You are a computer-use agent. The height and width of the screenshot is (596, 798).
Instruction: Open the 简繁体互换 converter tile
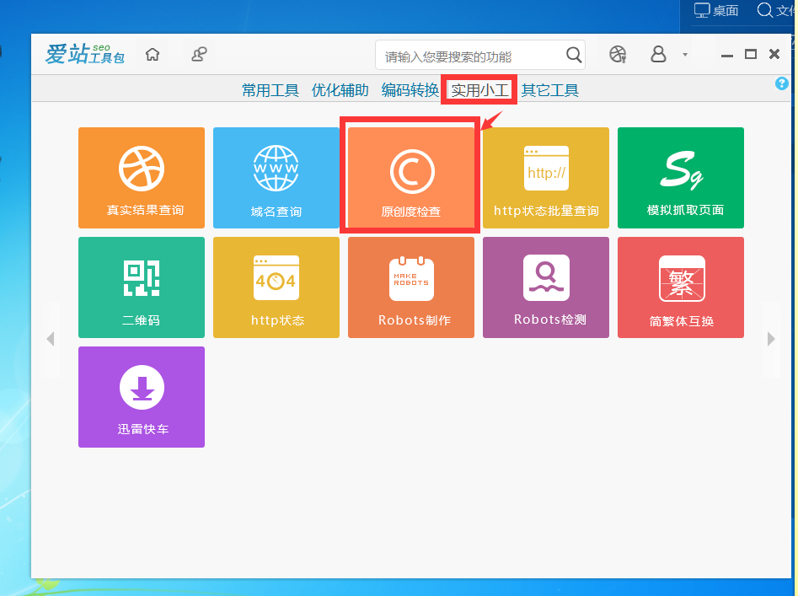click(681, 287)
